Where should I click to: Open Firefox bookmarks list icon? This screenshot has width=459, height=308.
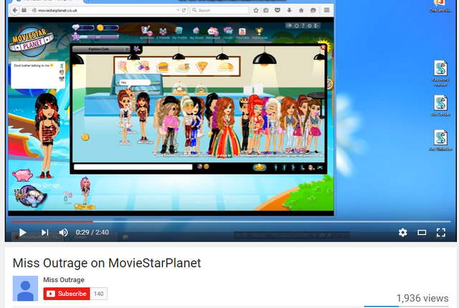tap(266, 10)
